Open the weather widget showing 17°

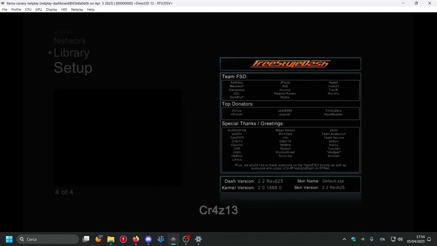tap(99, 239)
